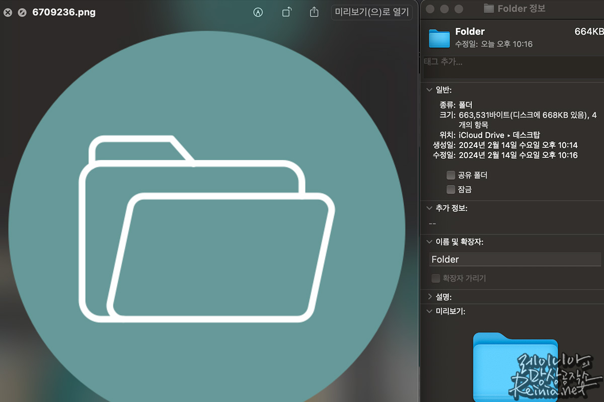
Task: Click the '664KB' size in header
Action: click(589, 32)
